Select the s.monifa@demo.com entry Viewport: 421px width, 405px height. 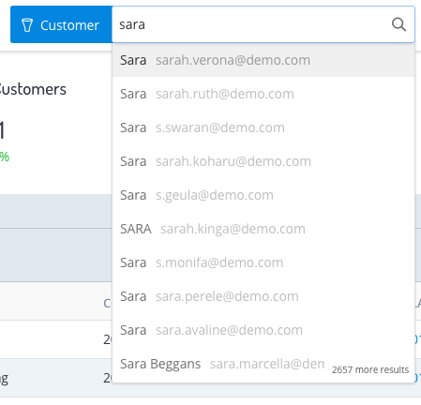263,262
